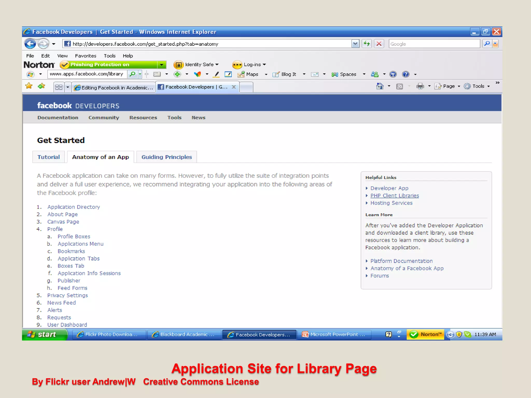Click the Platform Documentation link

pos(402,261)
